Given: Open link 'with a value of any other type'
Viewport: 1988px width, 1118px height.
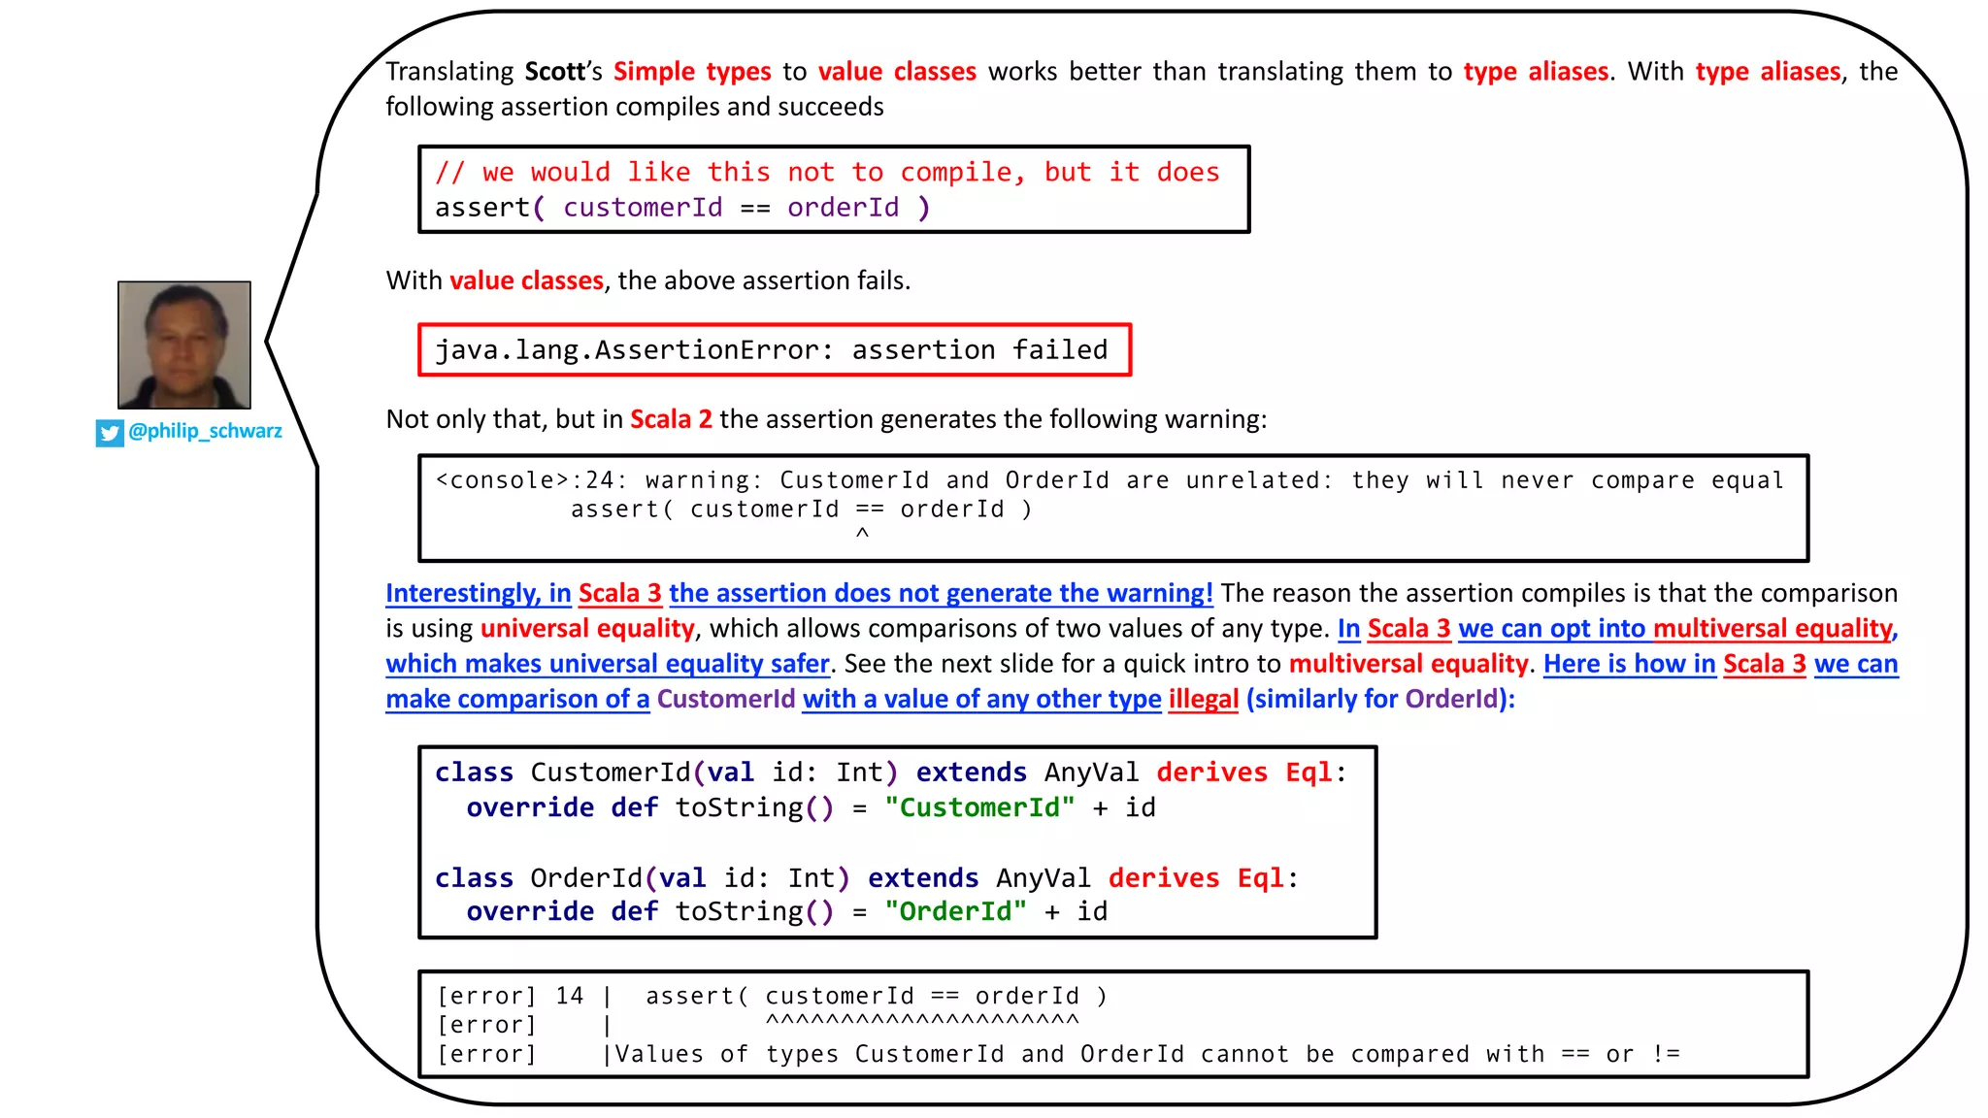Looking at the screenshot, I should pyautogui.click(x=981, y=699).
